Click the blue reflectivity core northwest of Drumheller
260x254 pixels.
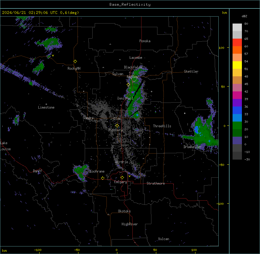click(x=197, y=129)
